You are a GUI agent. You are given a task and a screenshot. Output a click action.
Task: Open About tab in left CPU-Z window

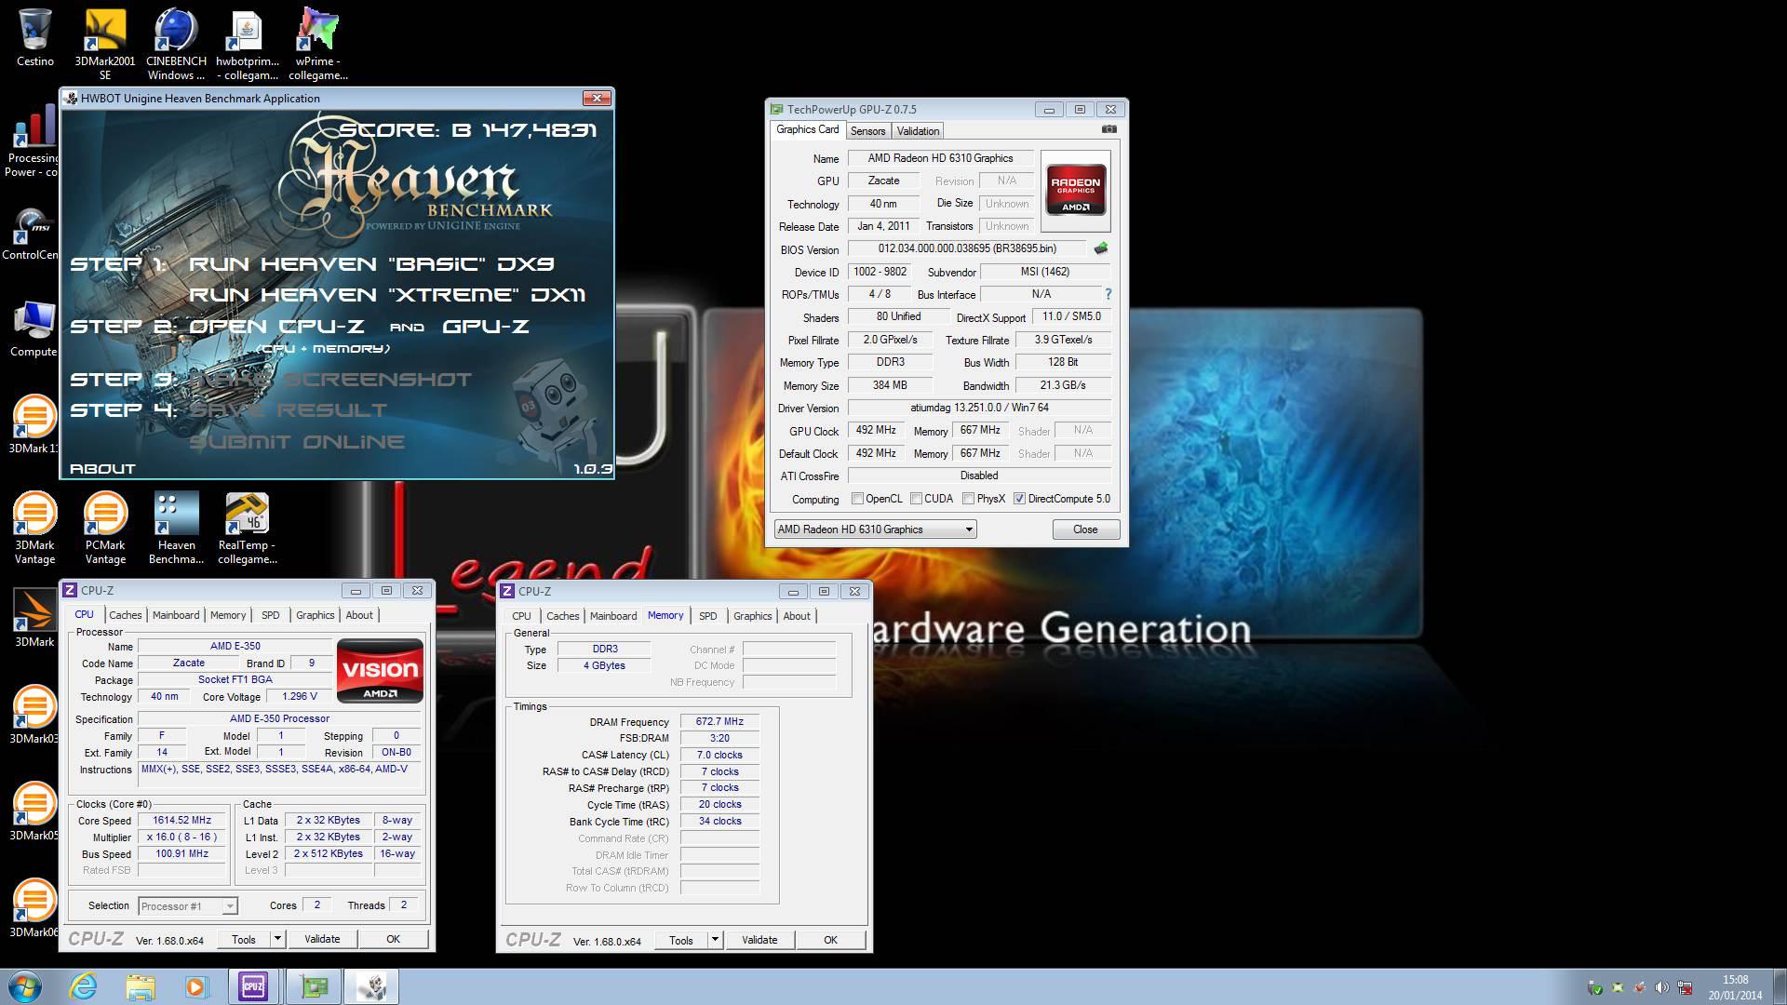359,615
